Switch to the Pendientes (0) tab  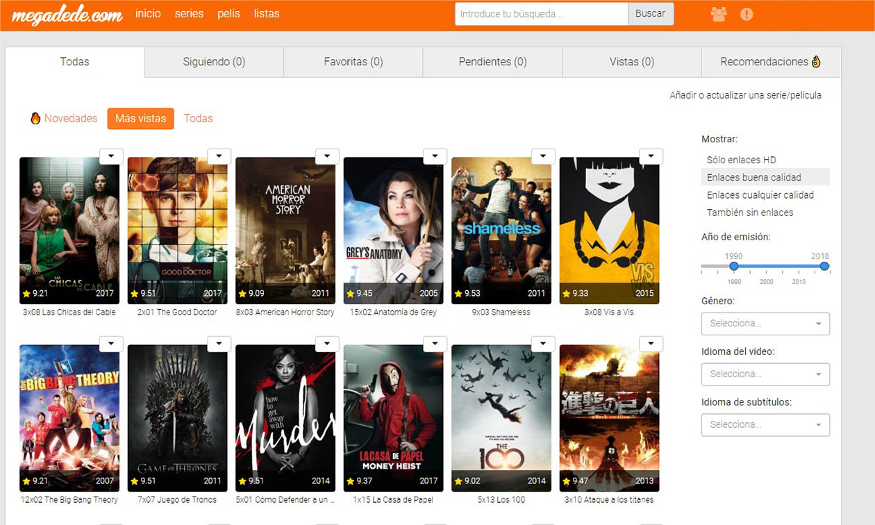[492, 62]
